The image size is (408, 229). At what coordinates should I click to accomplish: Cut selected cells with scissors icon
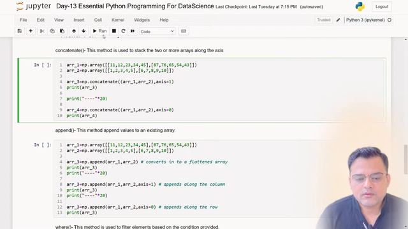[x=42, y=31]
